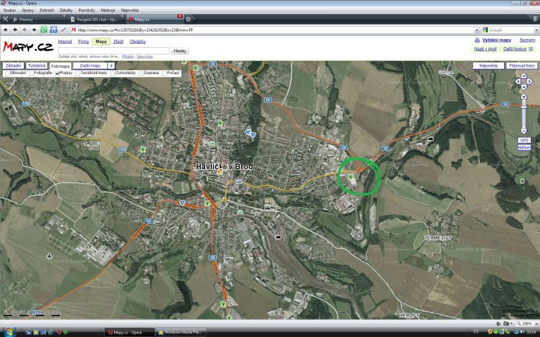Click the browser home icon

point(53,30)
